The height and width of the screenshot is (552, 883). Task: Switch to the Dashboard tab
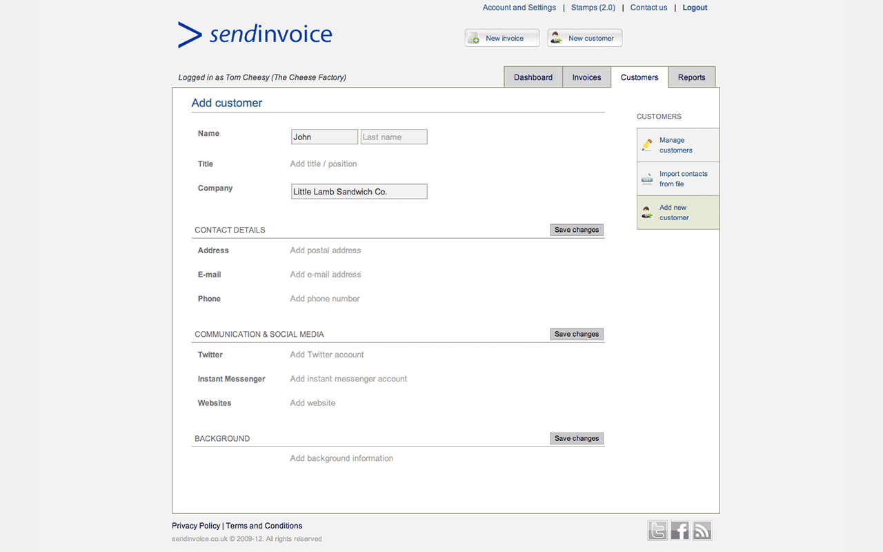point(533,77)
